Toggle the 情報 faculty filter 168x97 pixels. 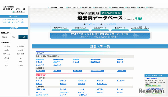tap(21, 62)
